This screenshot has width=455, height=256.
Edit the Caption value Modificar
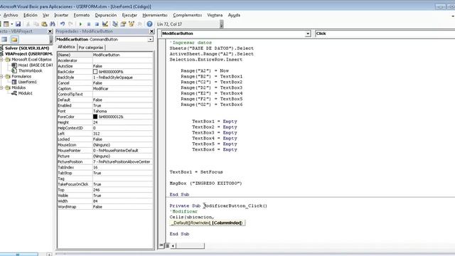[x=122, y=88]
